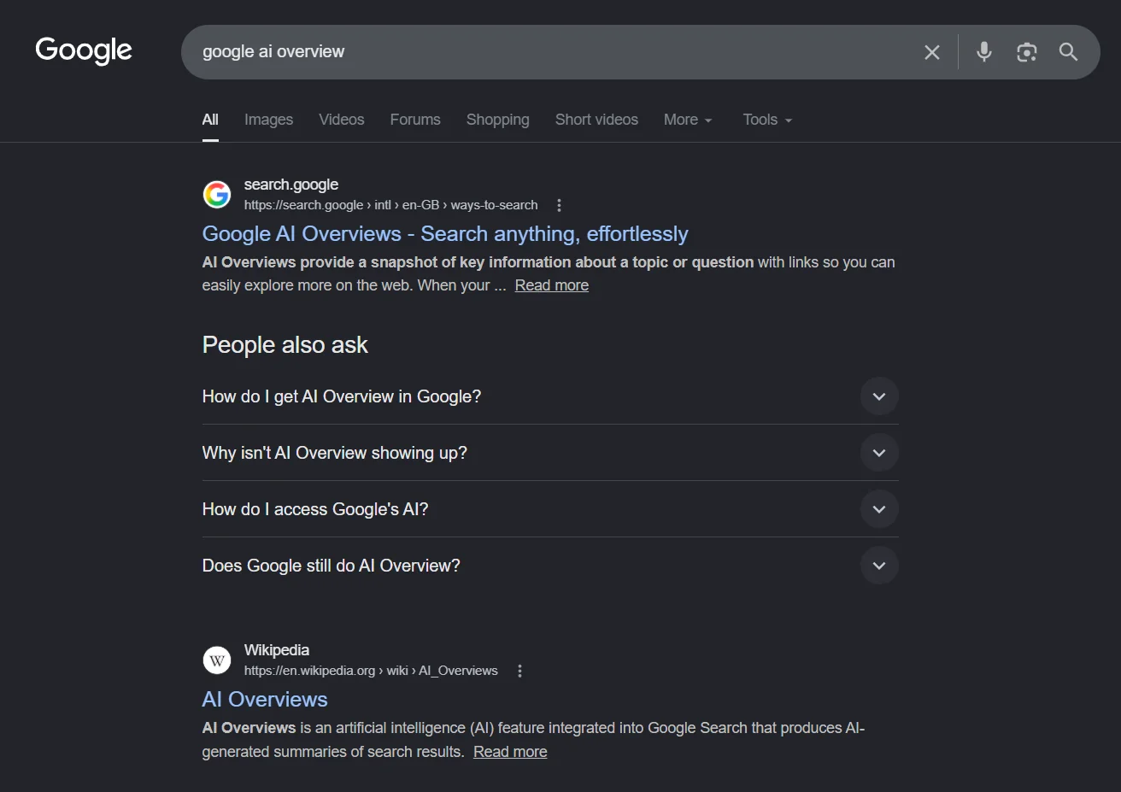Open the three-dot menu of Wikipedia result
Screen dimensions: 1121x792
pyautogui.click(x=519, y=671)
